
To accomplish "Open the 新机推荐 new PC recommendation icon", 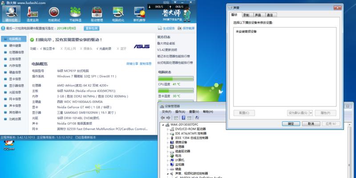I will (139, 14).
